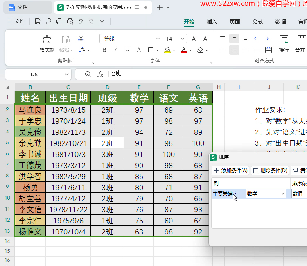Switch to the 插入 (Insert) tab
The width and height of the screenshot is (307, 266).
[x=212, y=22]
